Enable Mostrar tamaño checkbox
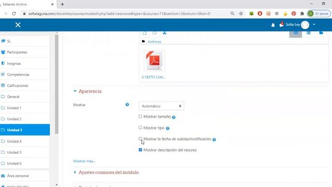 click(x=141, y=116)
